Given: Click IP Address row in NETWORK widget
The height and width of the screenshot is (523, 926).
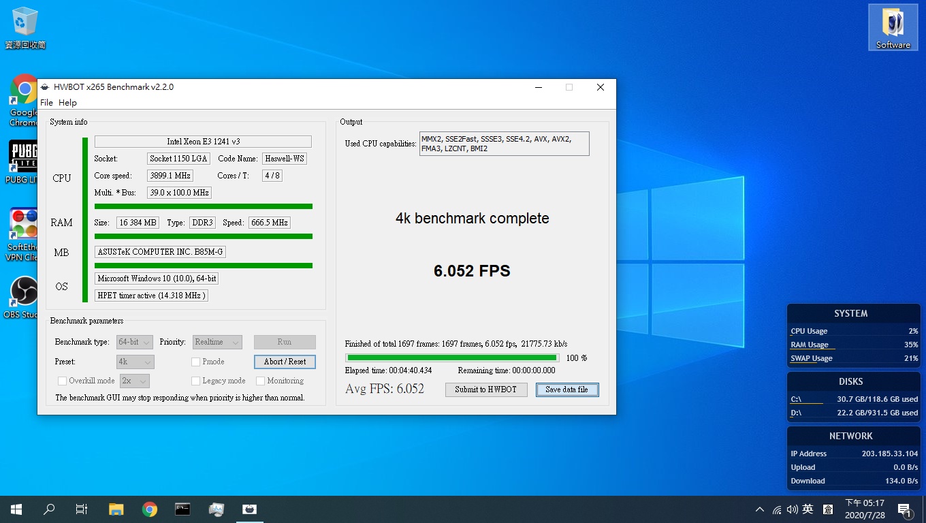Looking at the screenshot, I should coord(854,454).
